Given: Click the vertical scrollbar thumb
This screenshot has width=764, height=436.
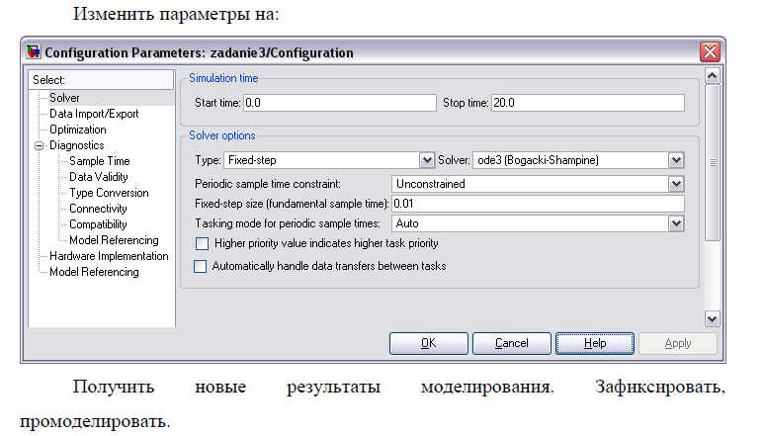Looking at the screenshot, I should coord(713,162).
